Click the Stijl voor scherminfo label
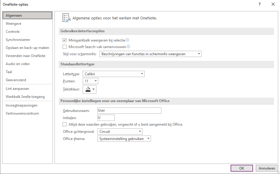This screenshot has width=280, height=174. pyautogui.click(x=80, y=54)
